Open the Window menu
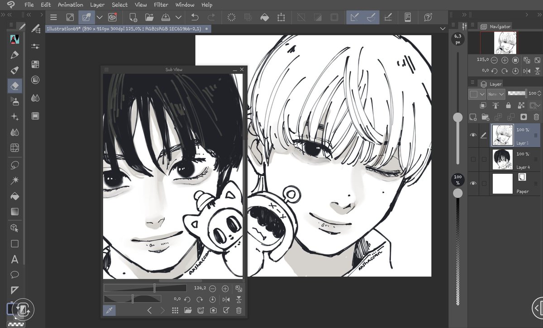543x328 pixels. (185, 5)
